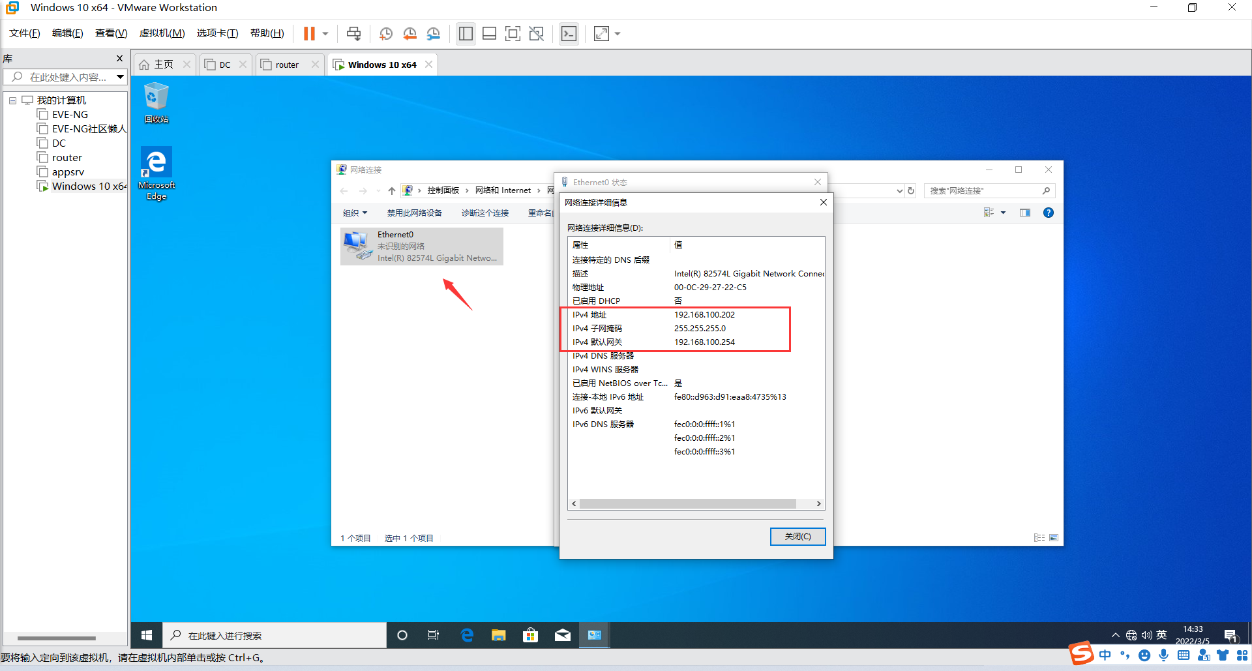Open the console view icon
Viewport: 1252px width, 671px height.
point(569,33)
